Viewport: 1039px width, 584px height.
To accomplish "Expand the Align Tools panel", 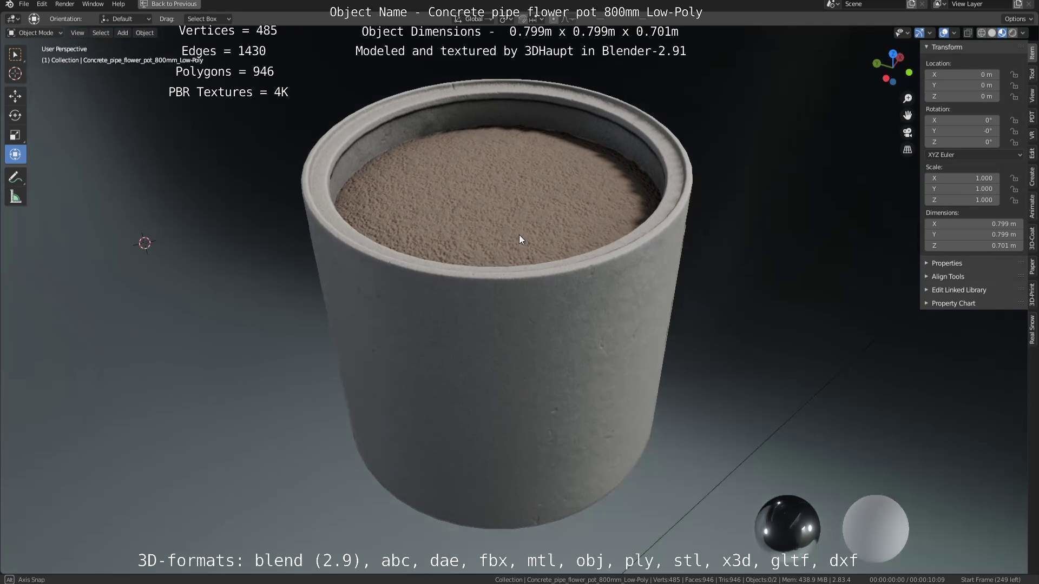I will pyautogui.click(x=948, y=277).
